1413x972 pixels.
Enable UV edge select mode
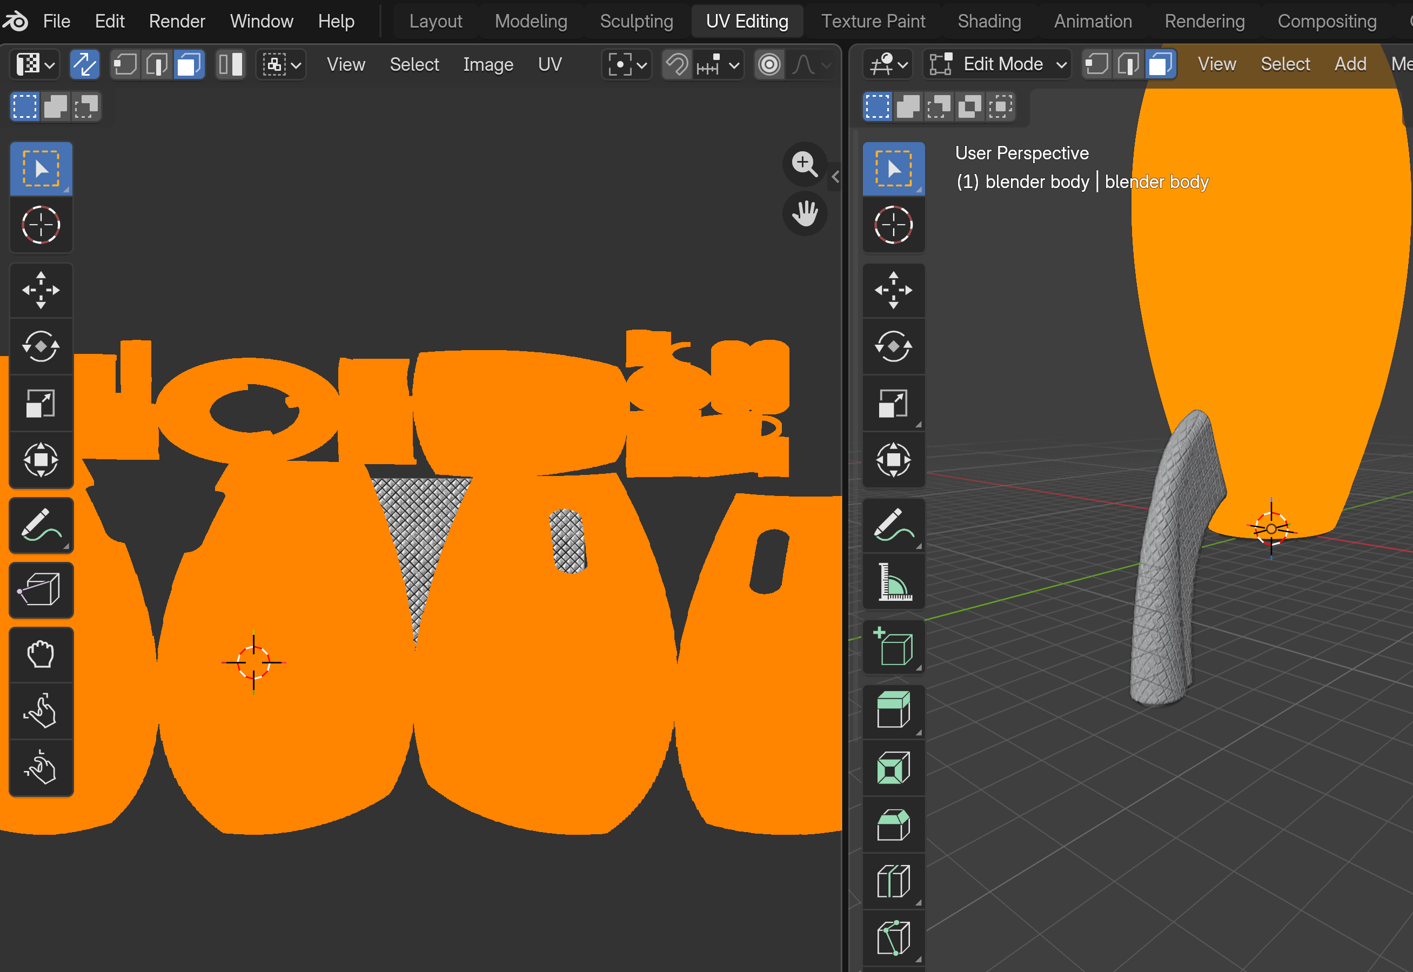point(157,64)
